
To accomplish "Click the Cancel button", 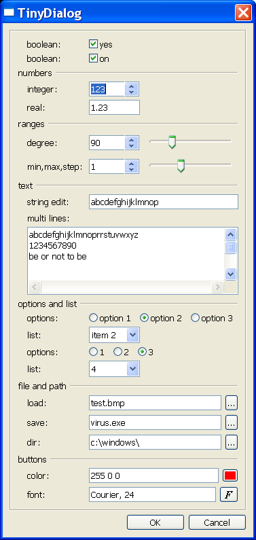I will (x=217, y=522).
